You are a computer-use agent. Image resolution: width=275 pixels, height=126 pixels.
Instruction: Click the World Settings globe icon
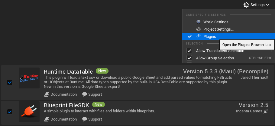pyautogui.click(x=199, y=22)
